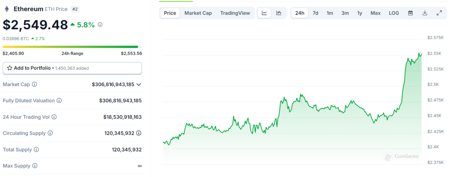Open the 24 Hour Trading Vol info icon
This screenshot has width=451, height=177.
coord(54,117)
